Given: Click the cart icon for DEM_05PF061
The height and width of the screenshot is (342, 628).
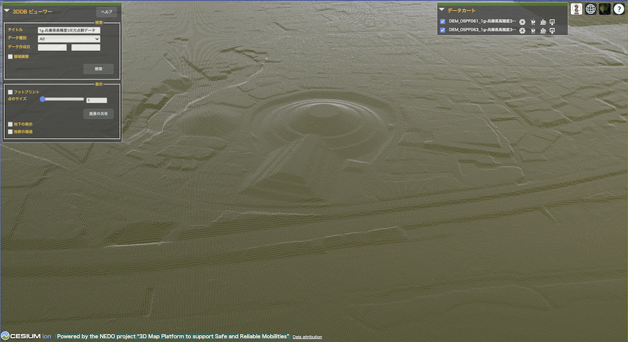Looking at the screenshot, I should click(x=532, y=22).
